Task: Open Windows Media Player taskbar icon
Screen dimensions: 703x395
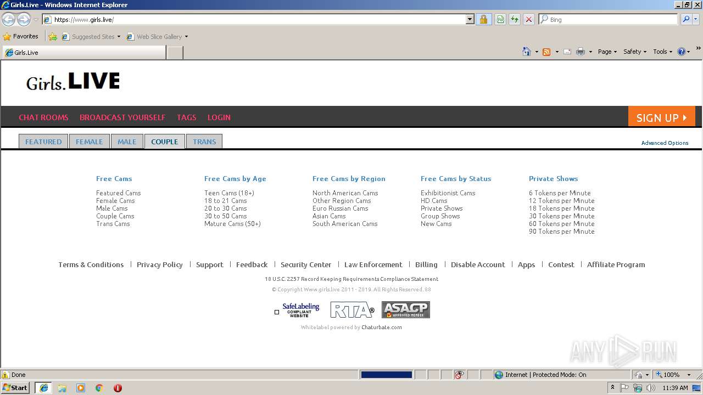Action: (x=81, y=388)
